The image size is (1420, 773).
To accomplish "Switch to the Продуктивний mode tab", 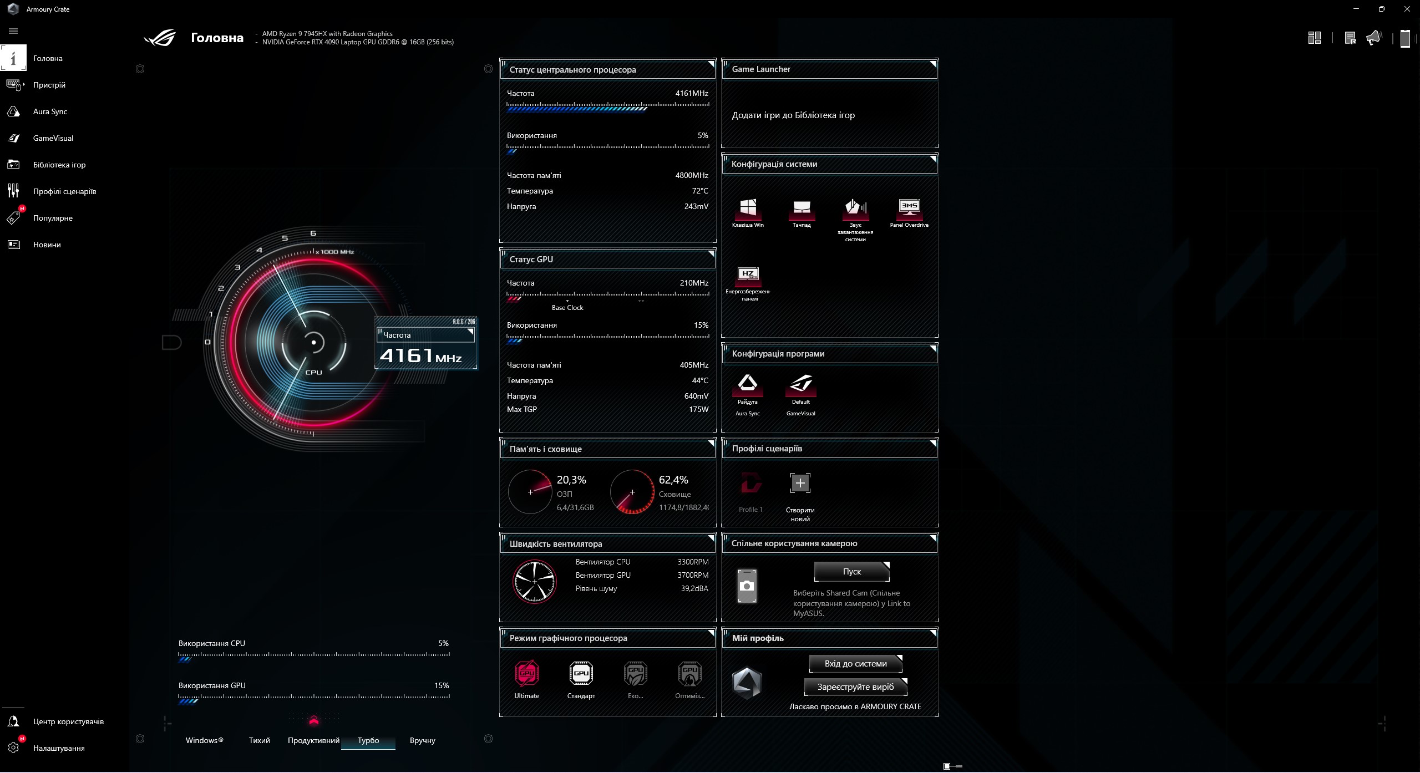I will point(313,740).
